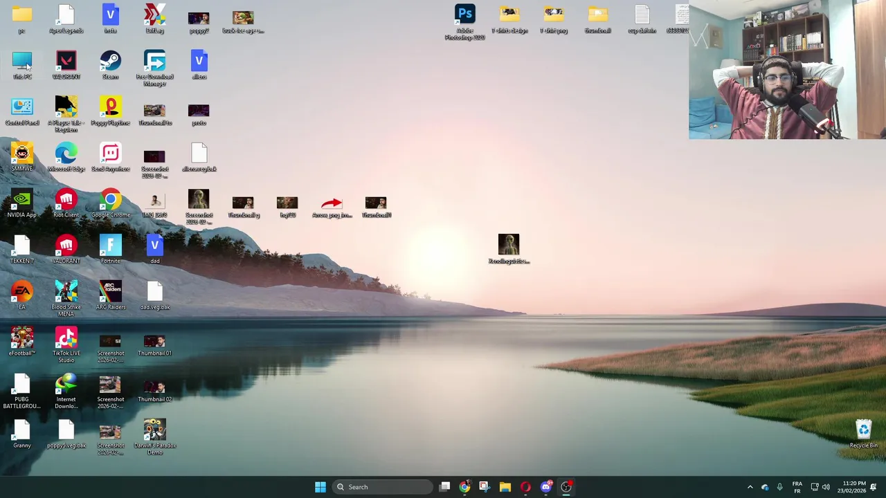Screen dimensions: 886x498
Task: Open Control Panel icon
Action: [22, 111]
